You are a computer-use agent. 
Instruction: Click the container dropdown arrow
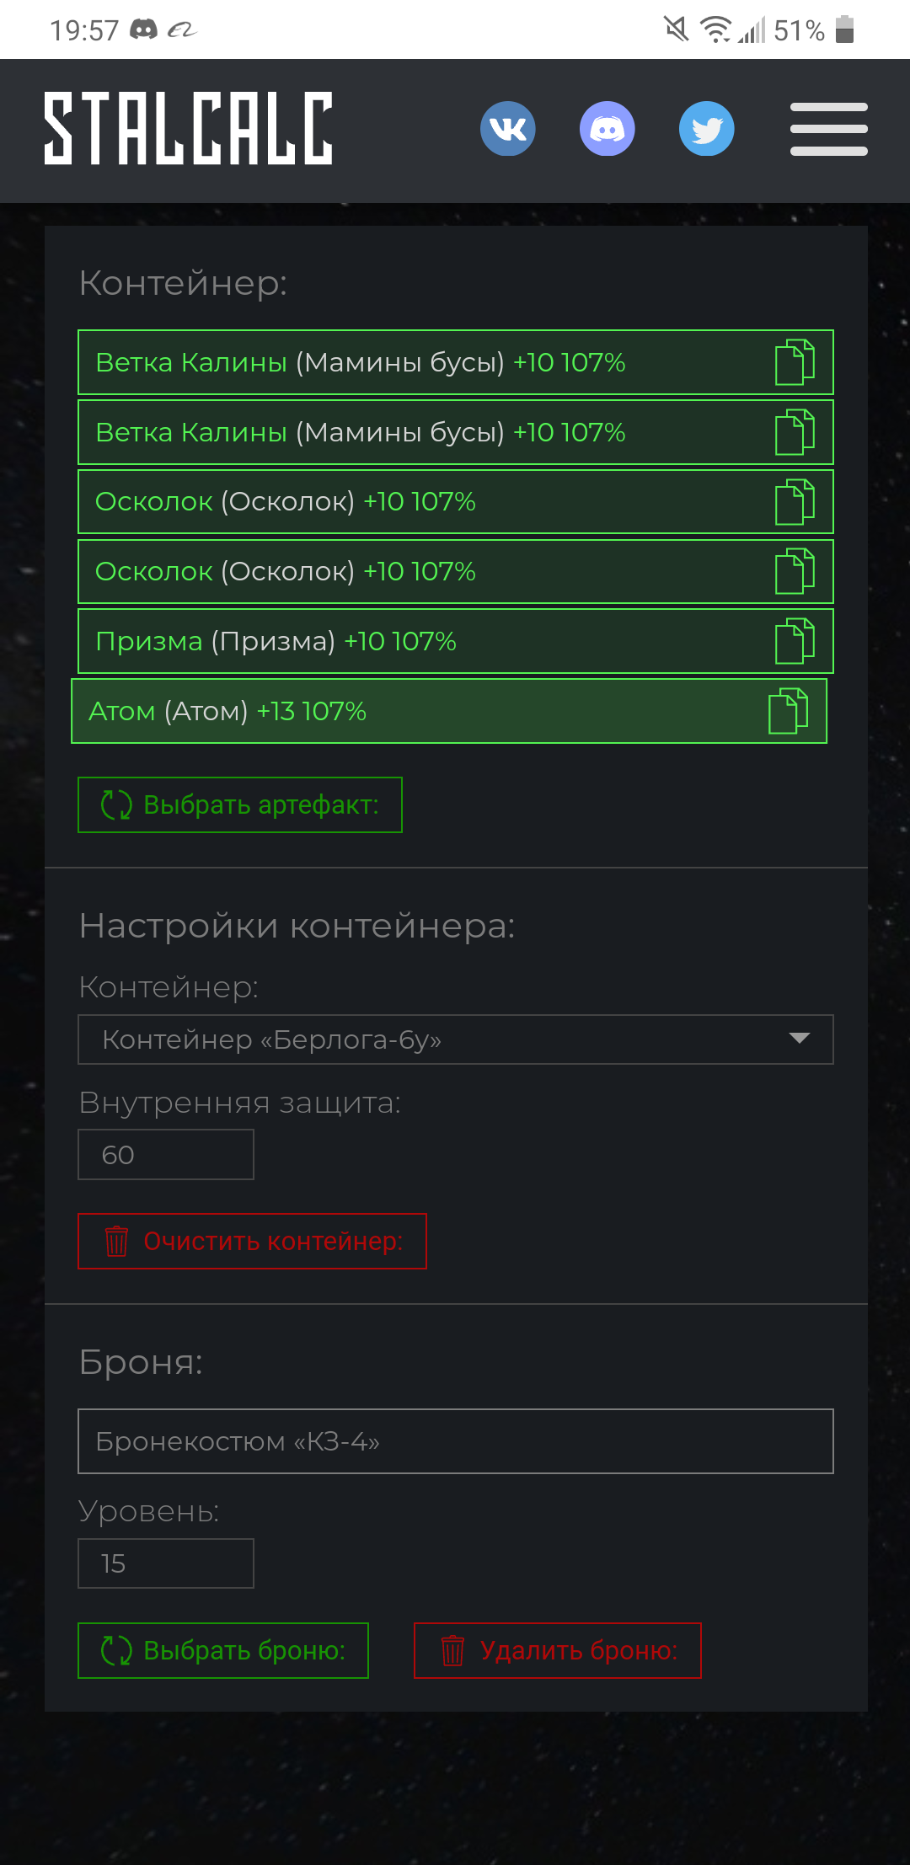[799, 1039]
